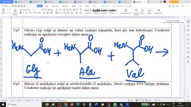The width and height of the screenshot is (191, 107).
Task: Click the Print icon in quick toolbar
Action: (21, 6)
